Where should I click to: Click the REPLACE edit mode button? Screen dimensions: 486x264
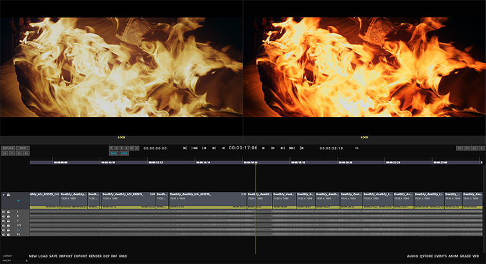pyautogui.click(x=8, y=148)
